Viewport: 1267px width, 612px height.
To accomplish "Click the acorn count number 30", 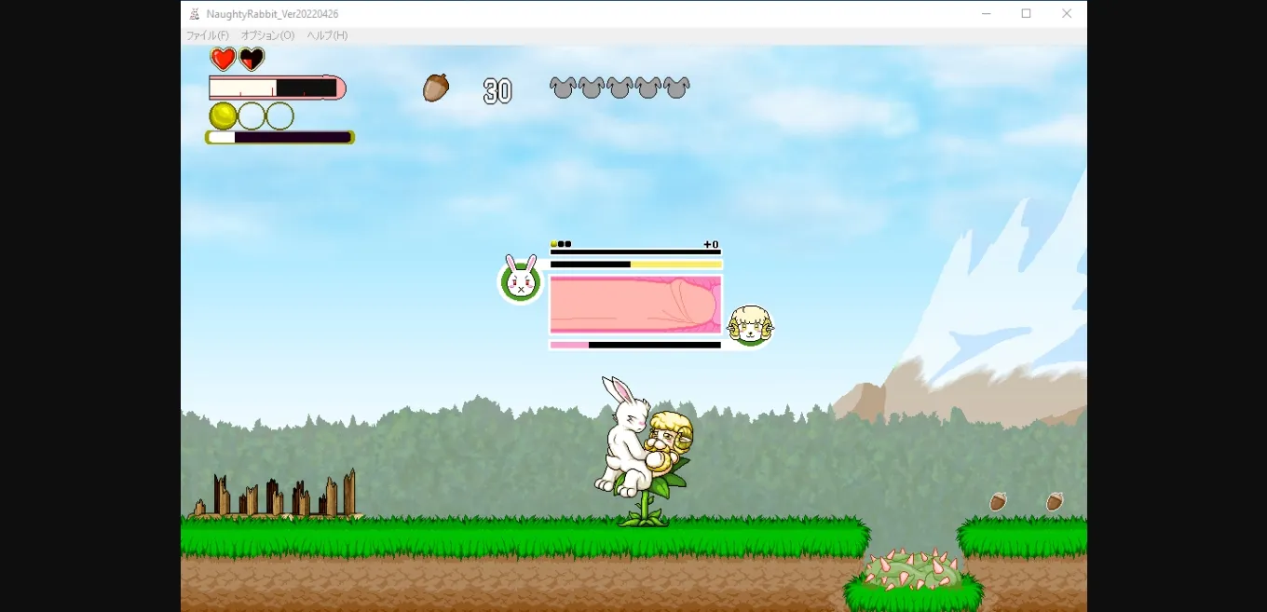I will (x=497, y=90).
